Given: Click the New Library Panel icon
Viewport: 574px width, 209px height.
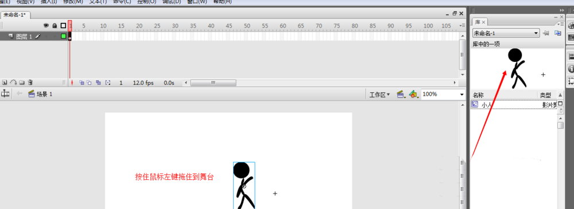Looking at the screenshot, I should (558, 33).
